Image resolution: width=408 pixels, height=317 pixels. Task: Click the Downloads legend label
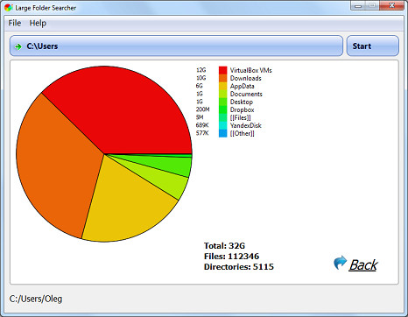tap(245, 78)
